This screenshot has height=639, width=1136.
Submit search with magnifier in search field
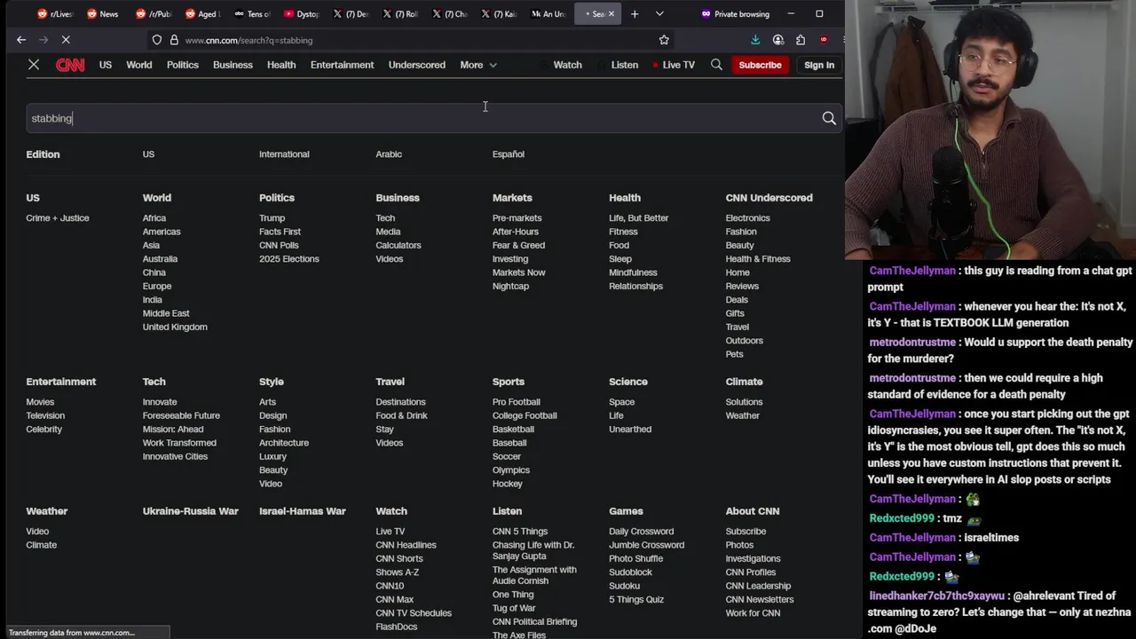pyautogui.click(x=829, y=118)
